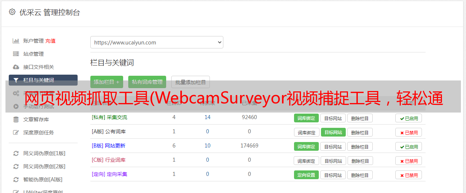466x193 pixels.
Task: Click column name [B版] 网站更新
Action: 108,146
